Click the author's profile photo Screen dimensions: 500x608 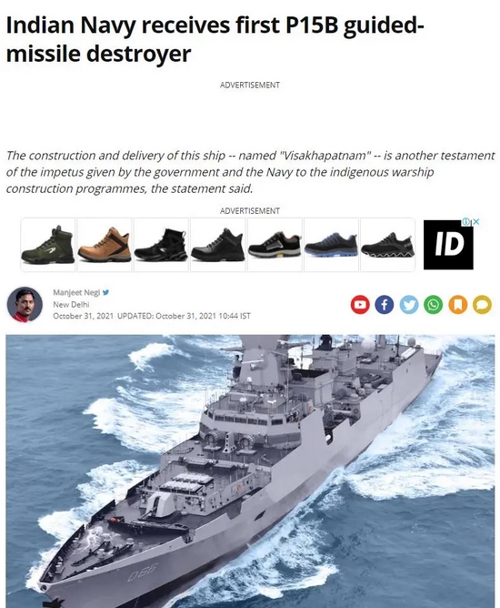pos(25,304)
